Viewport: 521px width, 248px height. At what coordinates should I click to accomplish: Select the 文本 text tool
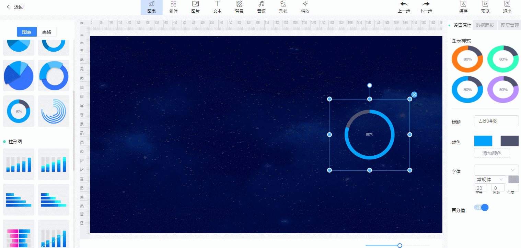(217, 7)
